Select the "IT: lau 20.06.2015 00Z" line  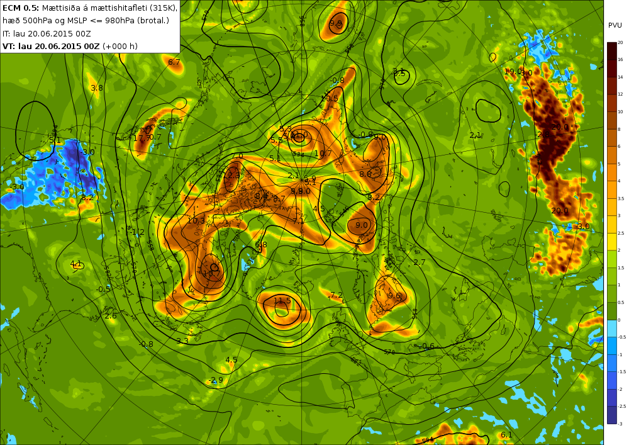[x=47, y=33]
